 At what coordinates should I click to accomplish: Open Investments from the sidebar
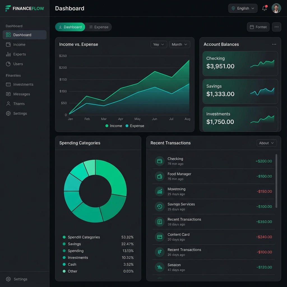(22, 84)
